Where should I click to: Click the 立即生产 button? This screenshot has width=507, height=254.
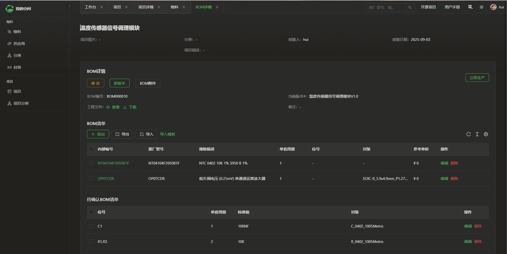click(x=477, y=78)
